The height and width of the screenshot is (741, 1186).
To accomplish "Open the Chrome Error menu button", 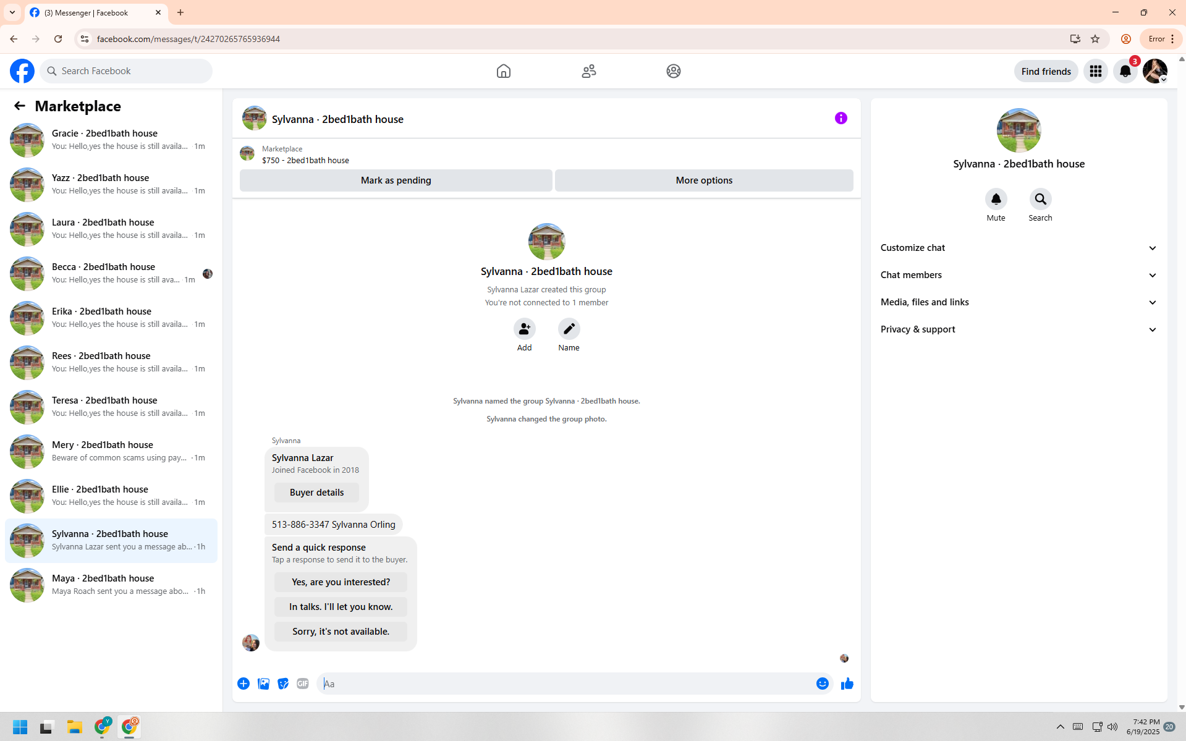I will click(1161, 39).
